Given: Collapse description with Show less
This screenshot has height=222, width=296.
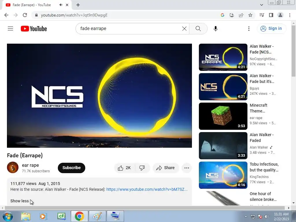Looking at the screenshot, I should tap(19, 201).
